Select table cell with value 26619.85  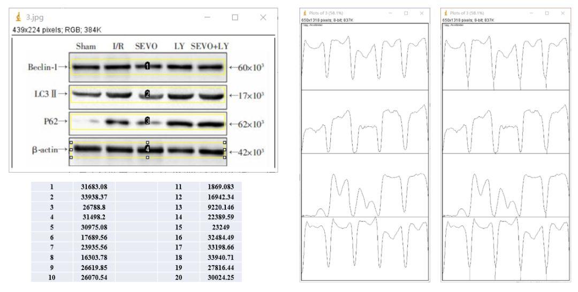(94, 267)
